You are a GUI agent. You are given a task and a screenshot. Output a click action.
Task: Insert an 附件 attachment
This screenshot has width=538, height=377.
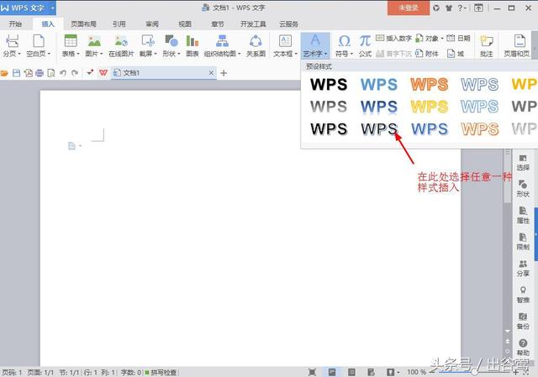pyautogui.click(x=427, y=54)
